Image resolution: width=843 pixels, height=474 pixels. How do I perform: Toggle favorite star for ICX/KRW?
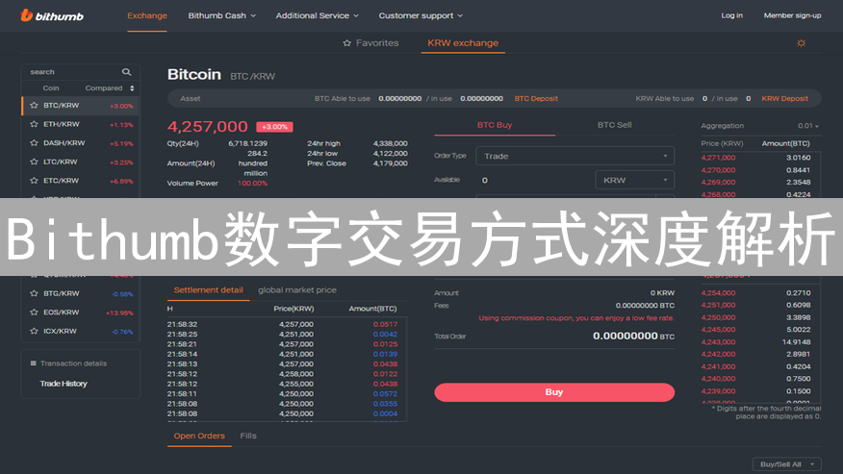[34, 331]
